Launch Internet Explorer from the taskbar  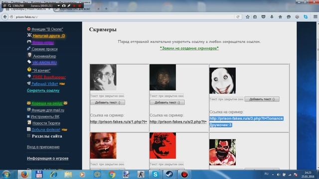53,175
